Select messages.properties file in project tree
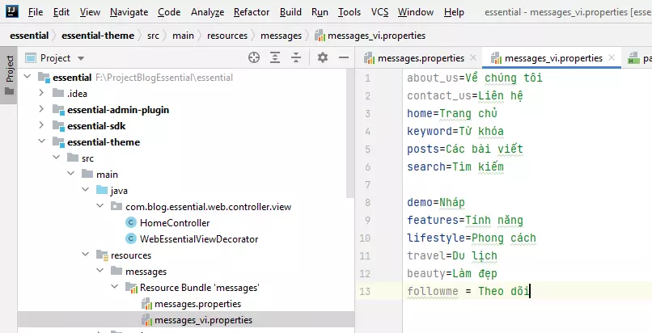This screenshot has height=333, width=652. tap(197, 304)
